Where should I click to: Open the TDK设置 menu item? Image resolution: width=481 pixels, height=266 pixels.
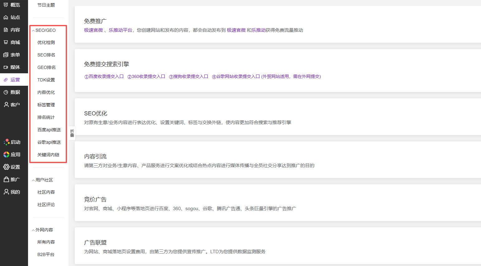[46, 80]
